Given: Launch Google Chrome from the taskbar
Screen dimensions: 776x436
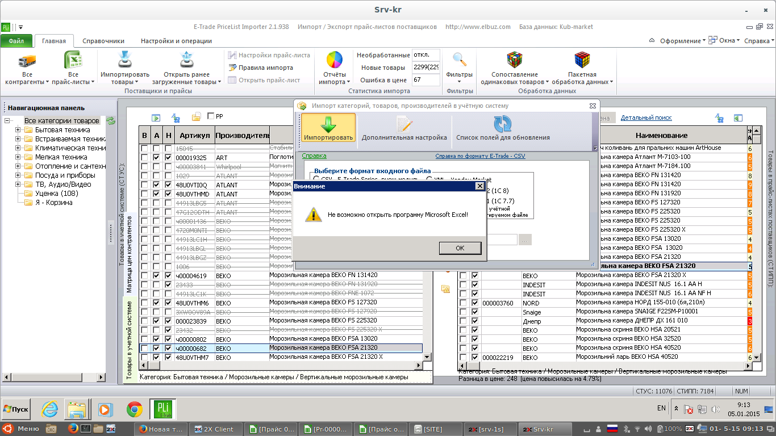Looking at the screenshot, I should coord(135,408).
